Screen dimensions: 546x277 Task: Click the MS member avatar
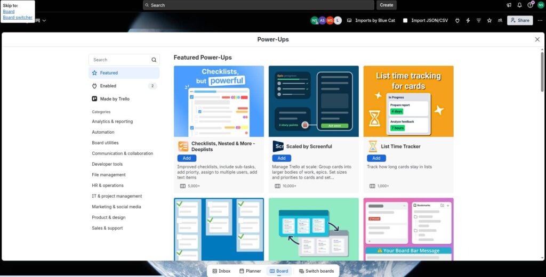pos(330,21)
